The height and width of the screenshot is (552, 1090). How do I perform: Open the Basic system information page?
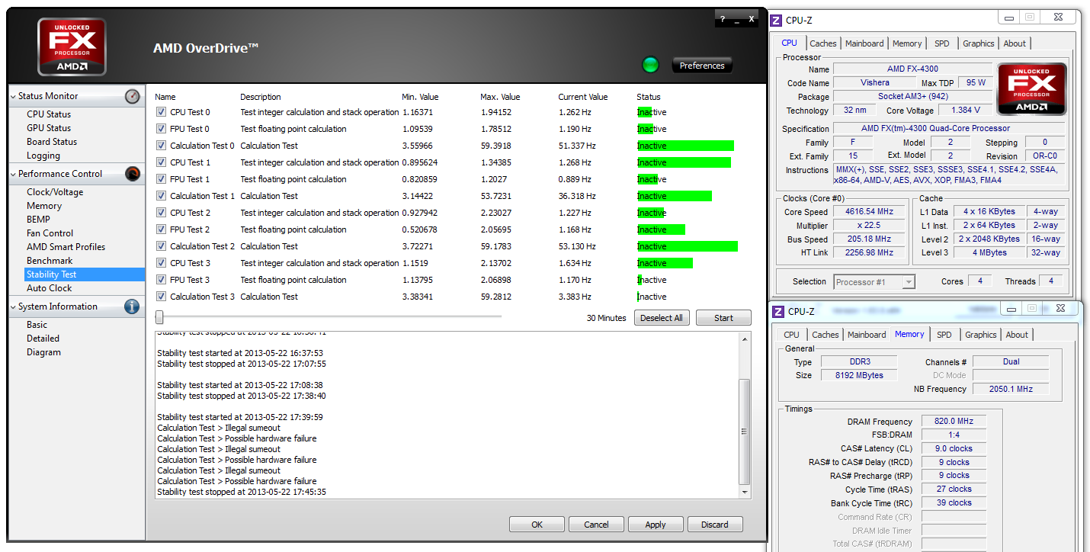pos(37,325)
